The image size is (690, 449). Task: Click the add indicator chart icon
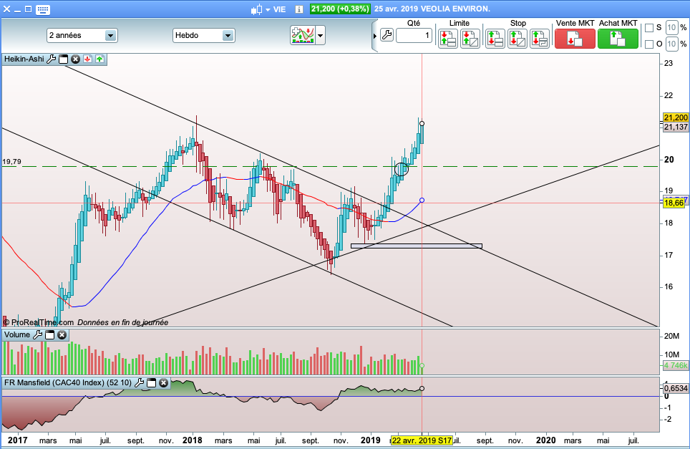(x=302, y=35)
